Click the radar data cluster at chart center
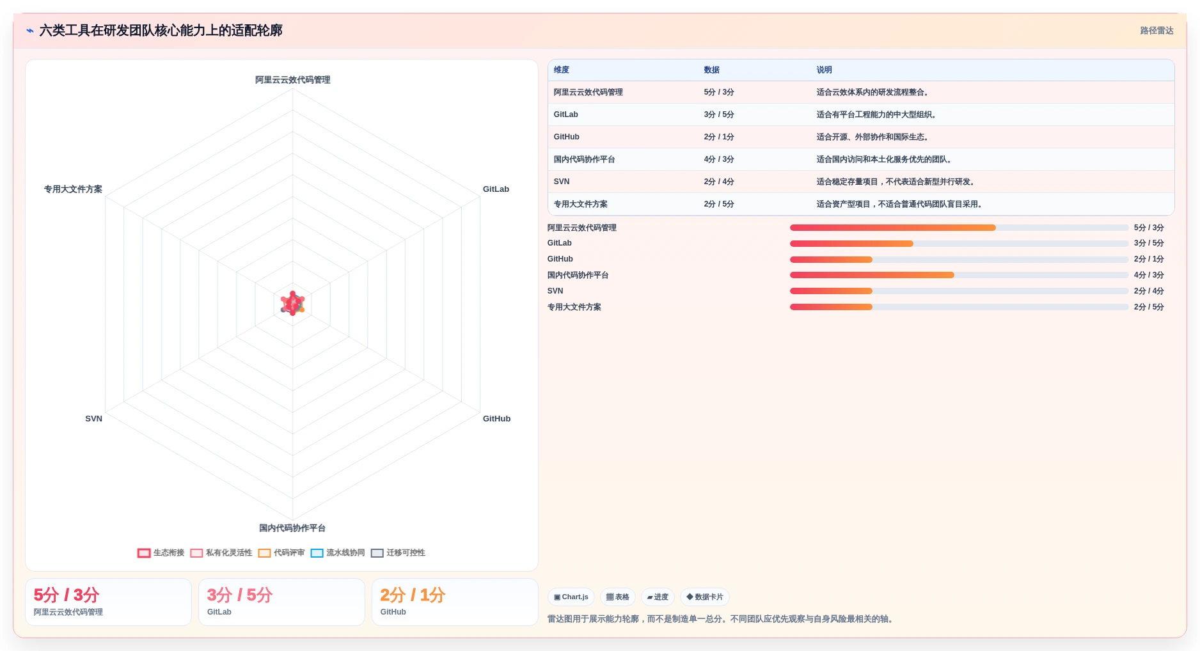Viewport: 1200px width, 651px height. (292, 303)
